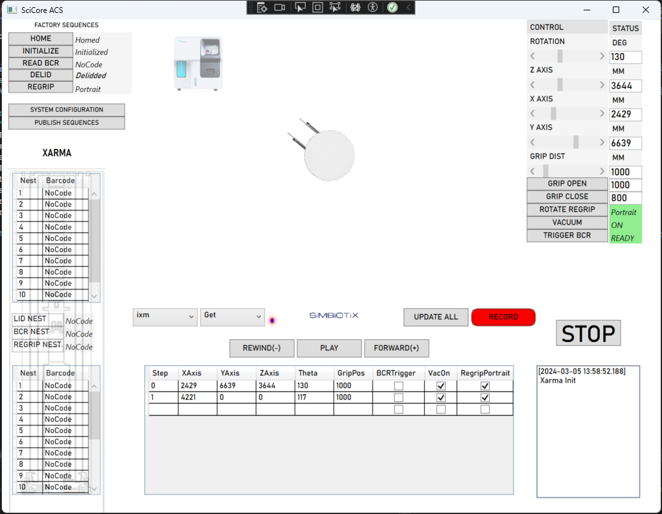Click the video camera icon in debug toolbar

point(280,8)
